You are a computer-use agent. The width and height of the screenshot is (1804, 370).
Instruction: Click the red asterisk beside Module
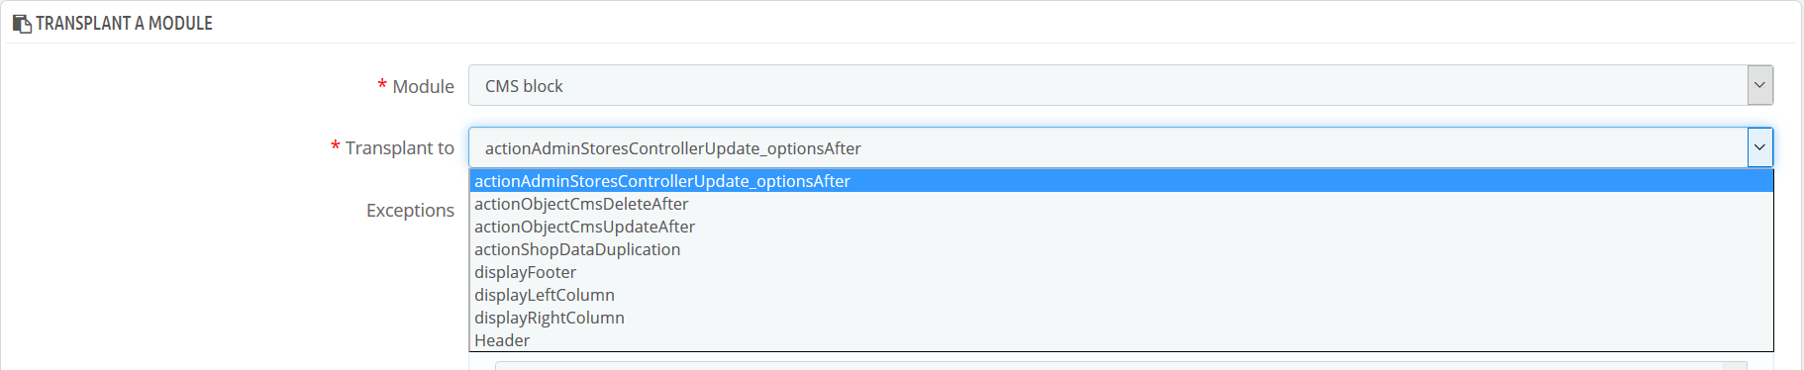[382, 85]
